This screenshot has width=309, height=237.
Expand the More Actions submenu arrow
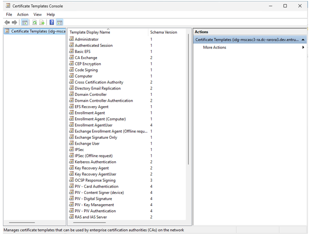tap(303, 47)
